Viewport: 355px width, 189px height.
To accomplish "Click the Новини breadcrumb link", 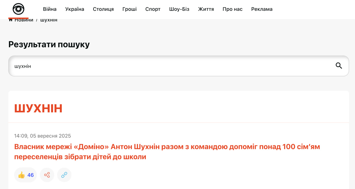I will [24, 20].
